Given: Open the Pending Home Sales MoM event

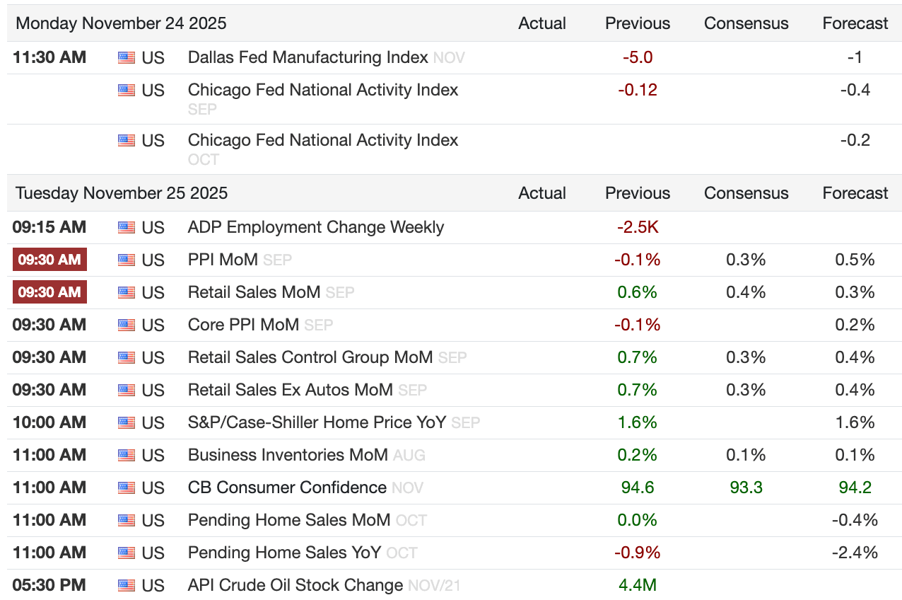Looking at the screenshot, I should (289, 520).
